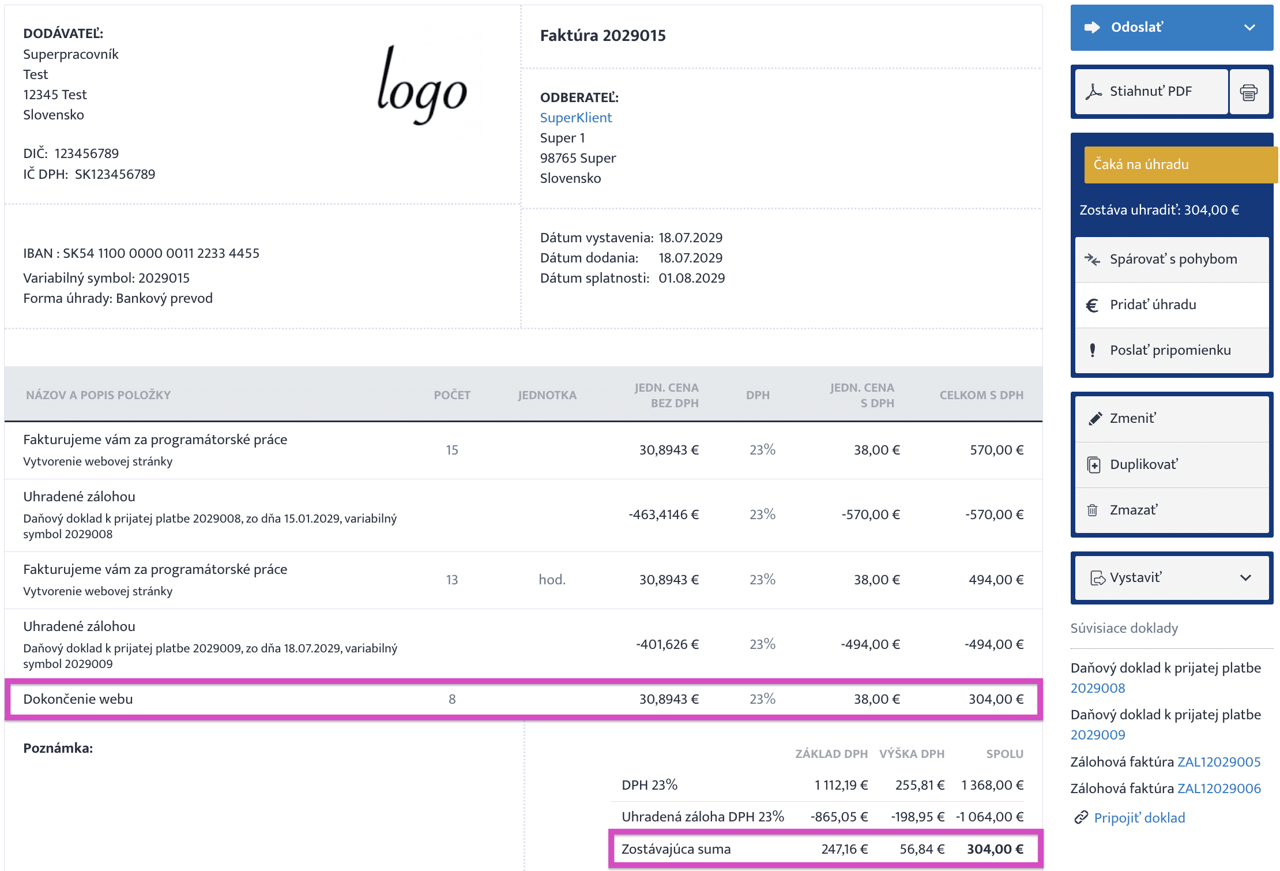Click the exclamation icon for Poslať pripomienku
Screen dimensions: 1280x871
point(1092,350)
